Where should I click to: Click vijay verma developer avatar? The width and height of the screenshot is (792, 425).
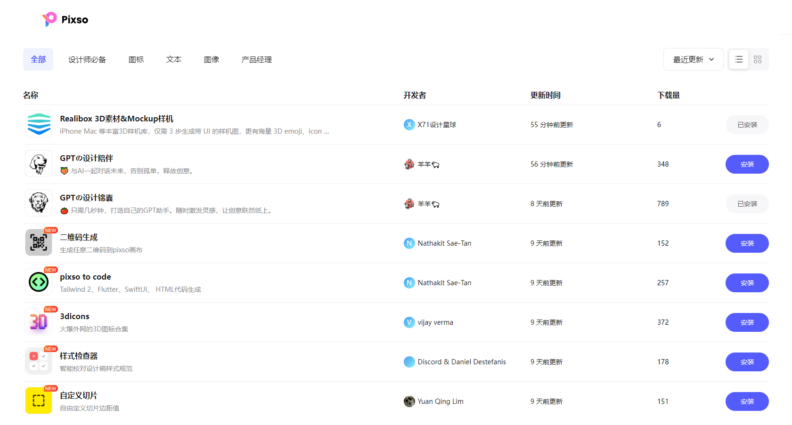coord(409,322)
